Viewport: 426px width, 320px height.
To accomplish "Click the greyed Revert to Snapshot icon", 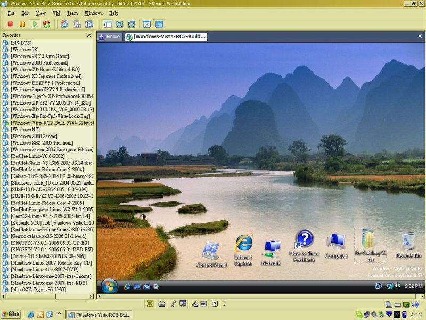I will (77, 24).
